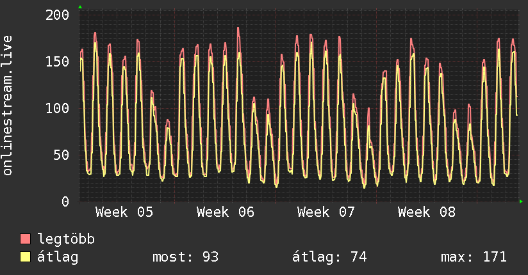Click the Week 08 axis label
The width and height of the screenshot is (528, 275).
[427, 212]
